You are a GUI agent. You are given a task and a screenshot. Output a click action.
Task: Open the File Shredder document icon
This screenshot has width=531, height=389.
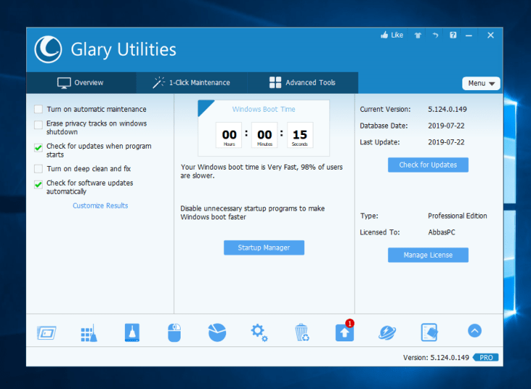429,332
